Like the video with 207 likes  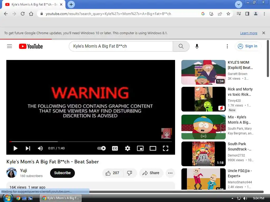[113, 173]
